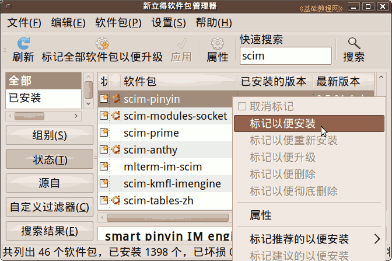Click the Apply (应用) checkmark icon

[182, 44]
